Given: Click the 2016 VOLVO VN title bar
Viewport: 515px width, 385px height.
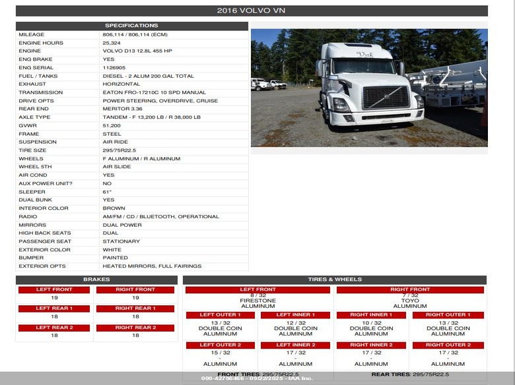Looking at the screenshot, I should point(252,11).
